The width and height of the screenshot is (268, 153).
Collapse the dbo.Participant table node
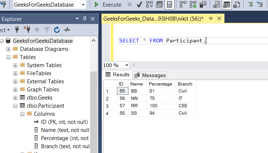(15, 106)
